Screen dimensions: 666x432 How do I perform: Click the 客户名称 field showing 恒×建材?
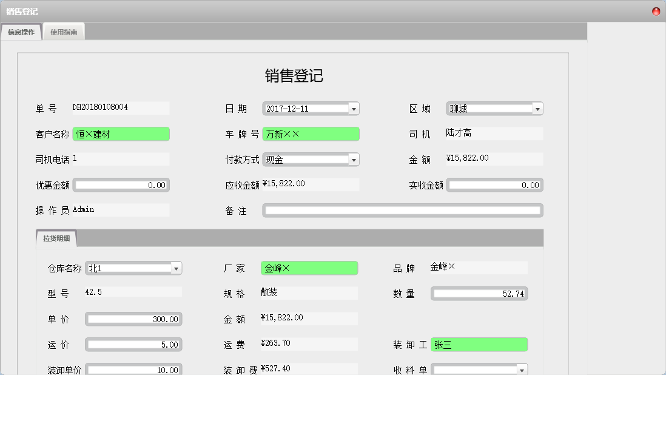[121, 133]
